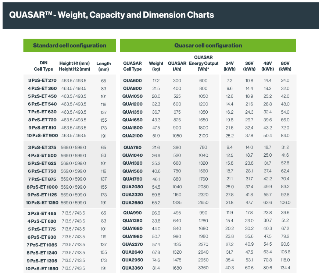Select cell "8 PzS-ET 1000"
Image resolution: width=322 pixels, height=278 pixels.
point(42,187)
